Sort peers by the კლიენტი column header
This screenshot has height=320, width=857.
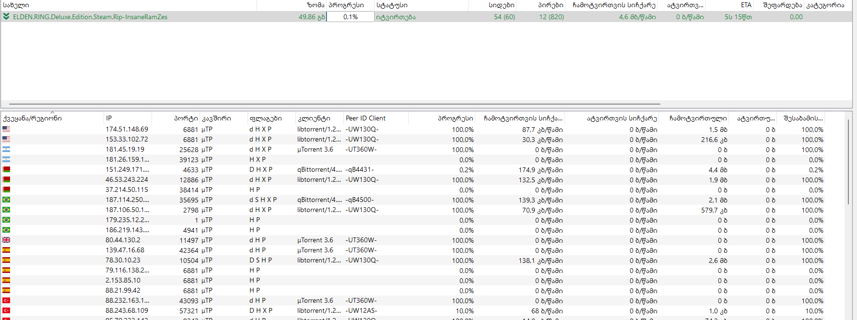(319, 118)
